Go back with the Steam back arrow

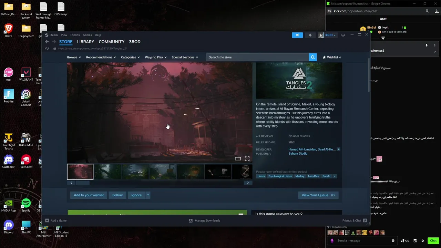47,42
